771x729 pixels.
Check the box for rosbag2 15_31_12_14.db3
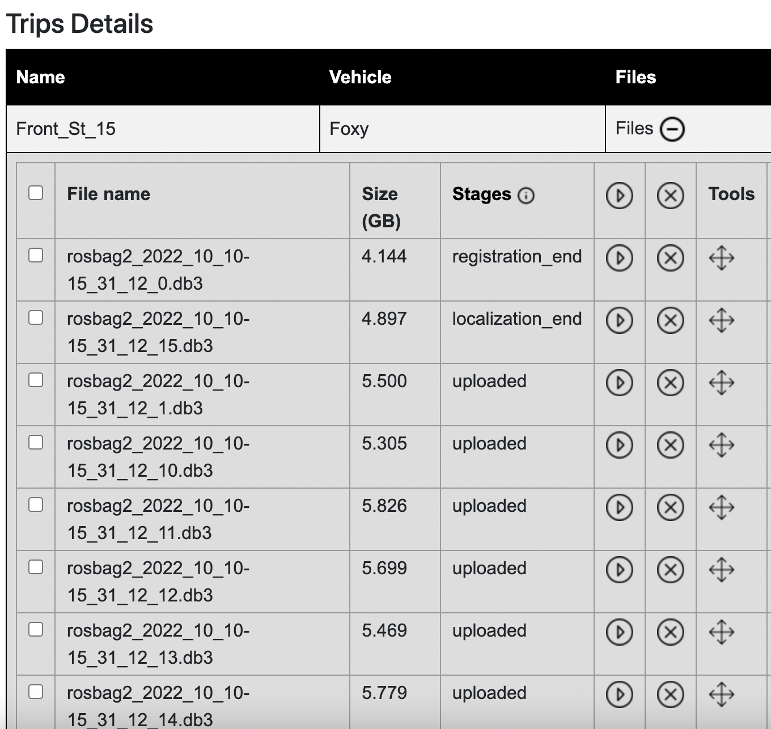(36, 692)
